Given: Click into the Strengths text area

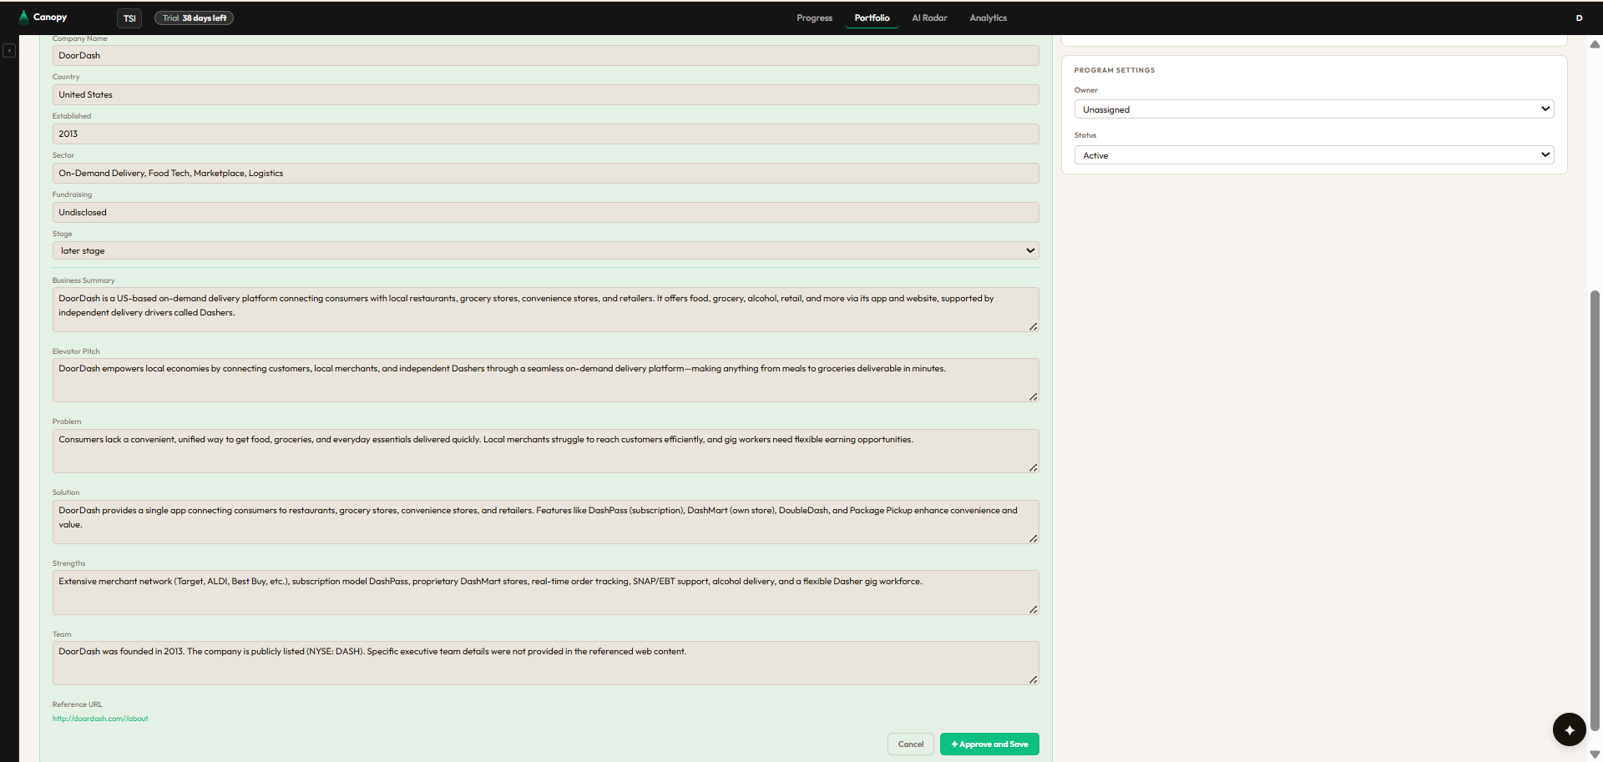Looking at the screenshot, I should click(545, 593).
